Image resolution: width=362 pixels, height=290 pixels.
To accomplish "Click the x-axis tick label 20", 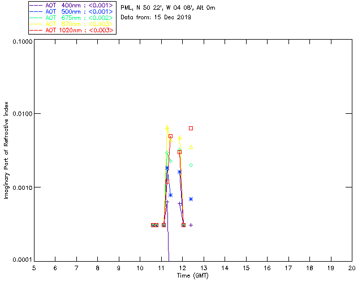I will pyautogui.click(x=352, y=268).
